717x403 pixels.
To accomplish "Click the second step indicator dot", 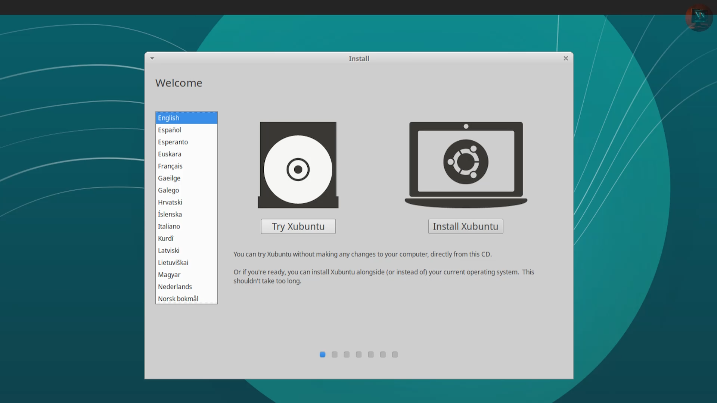I will click(x=335, y=354).
